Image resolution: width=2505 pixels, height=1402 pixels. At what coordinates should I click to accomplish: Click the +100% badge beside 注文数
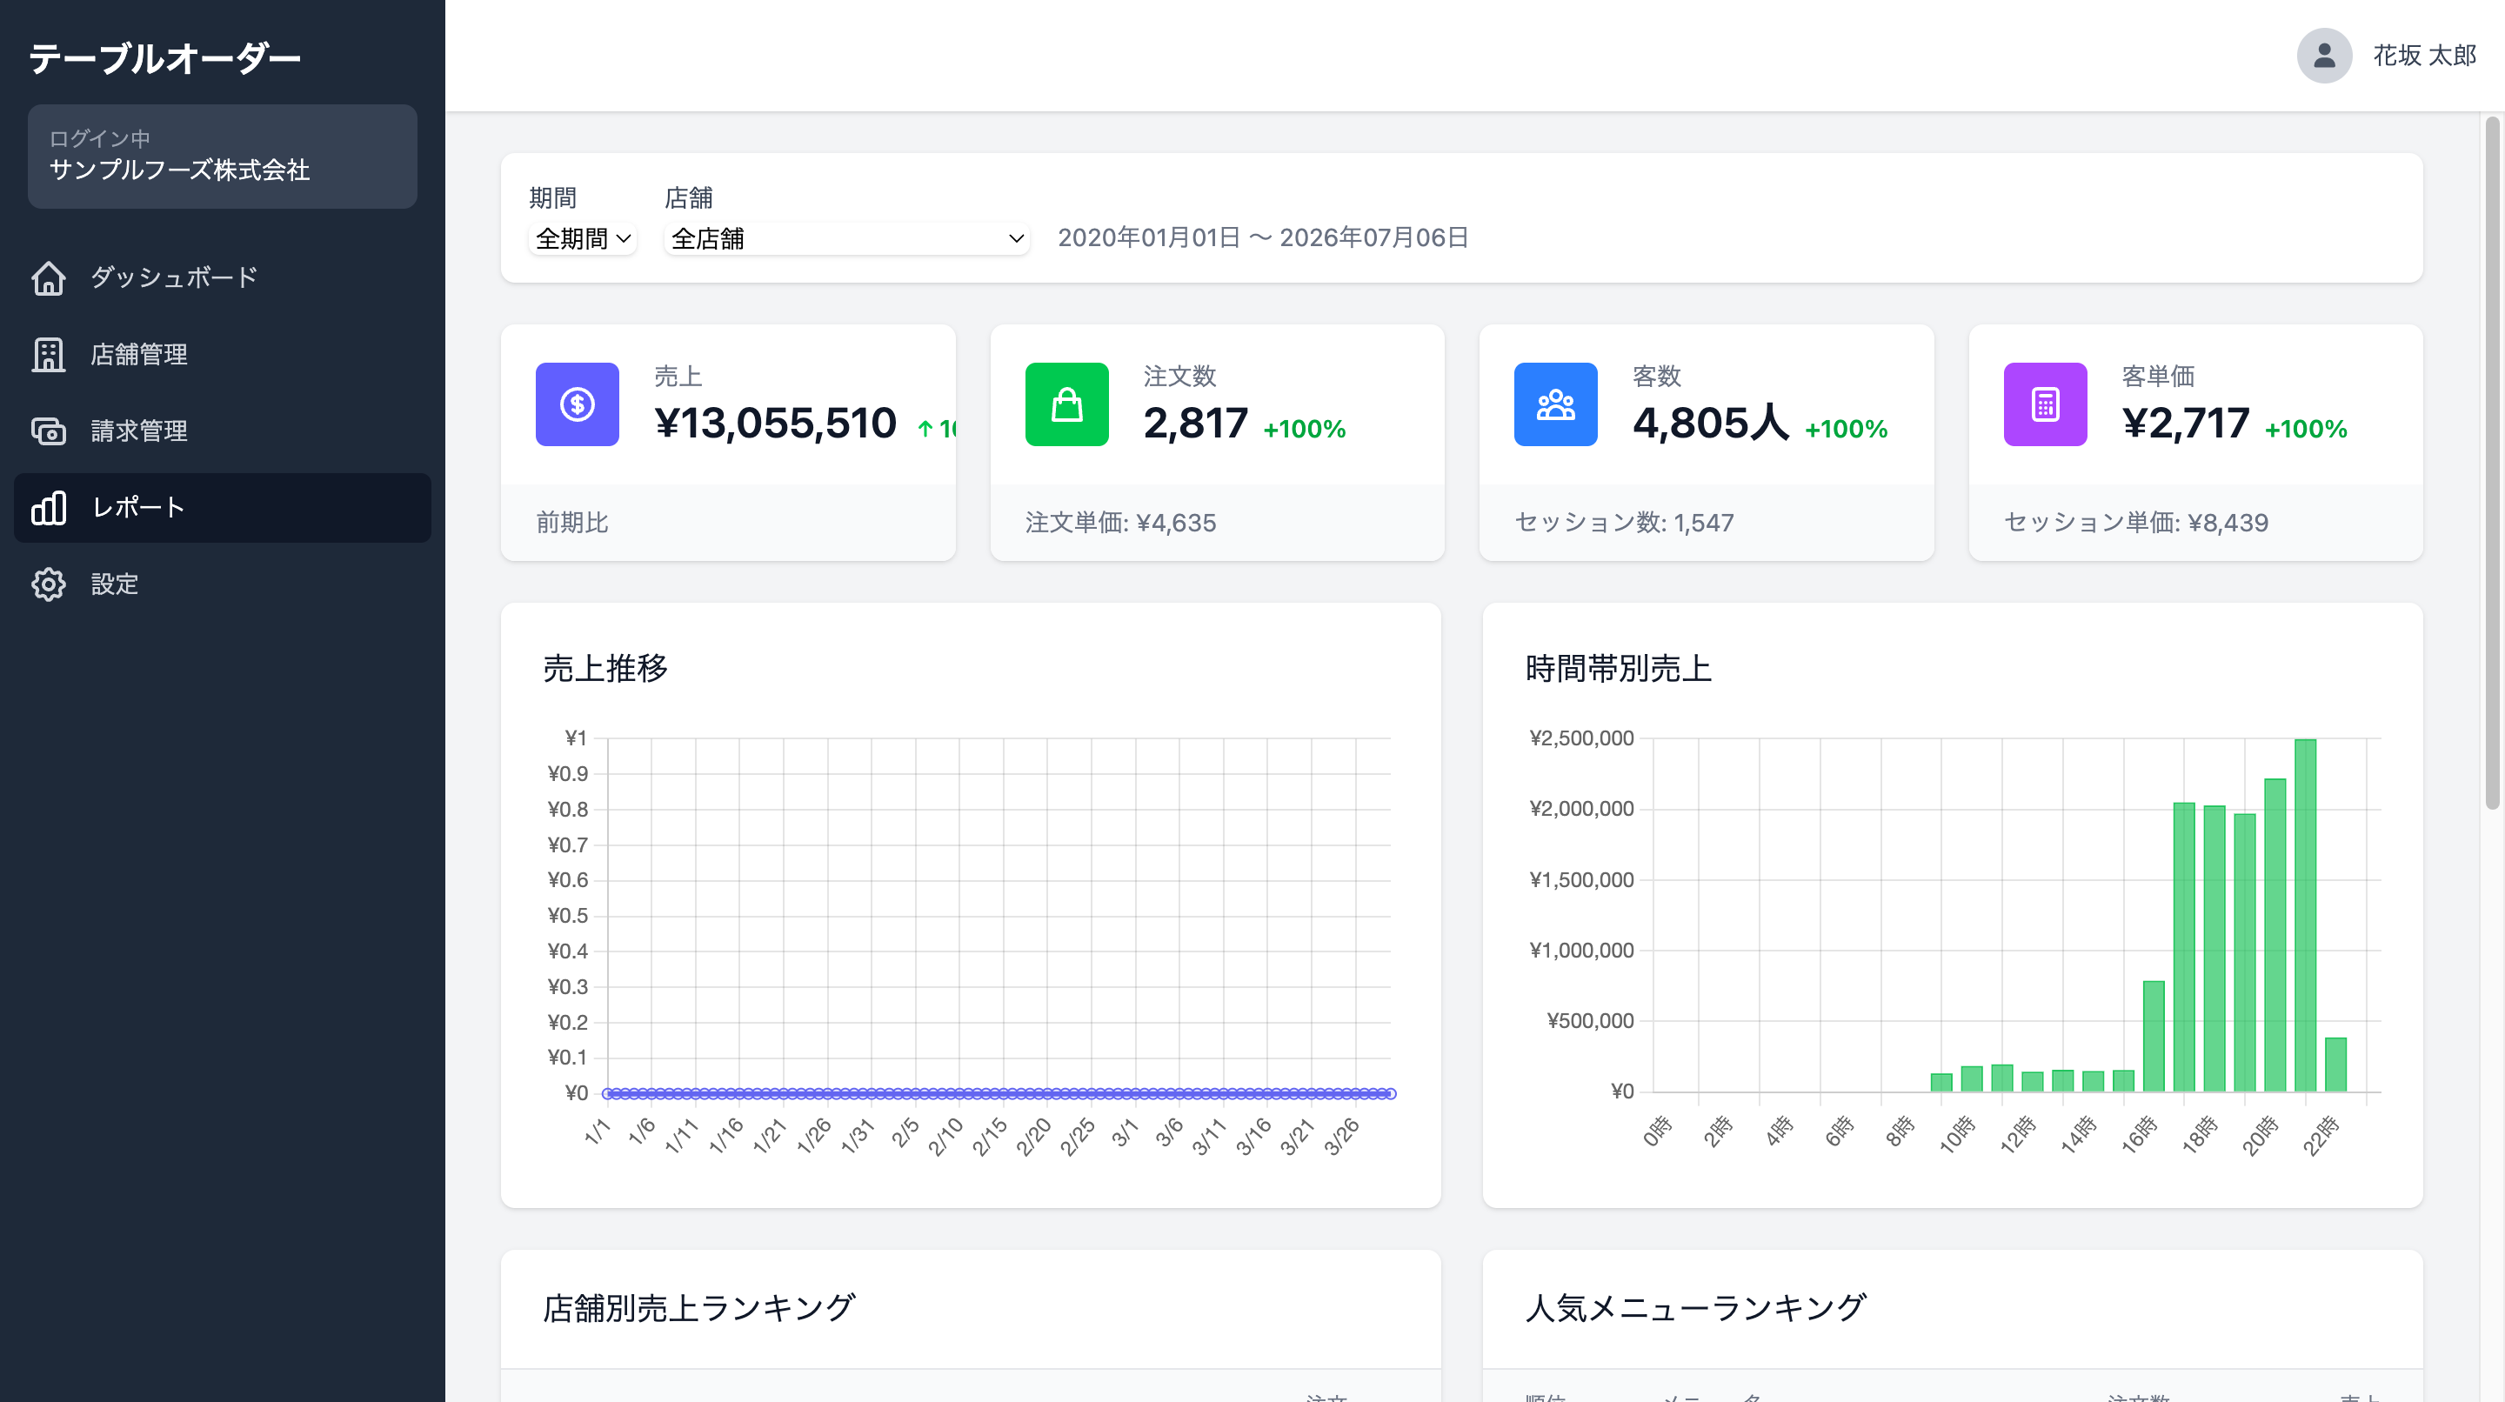coord(1304,429)
